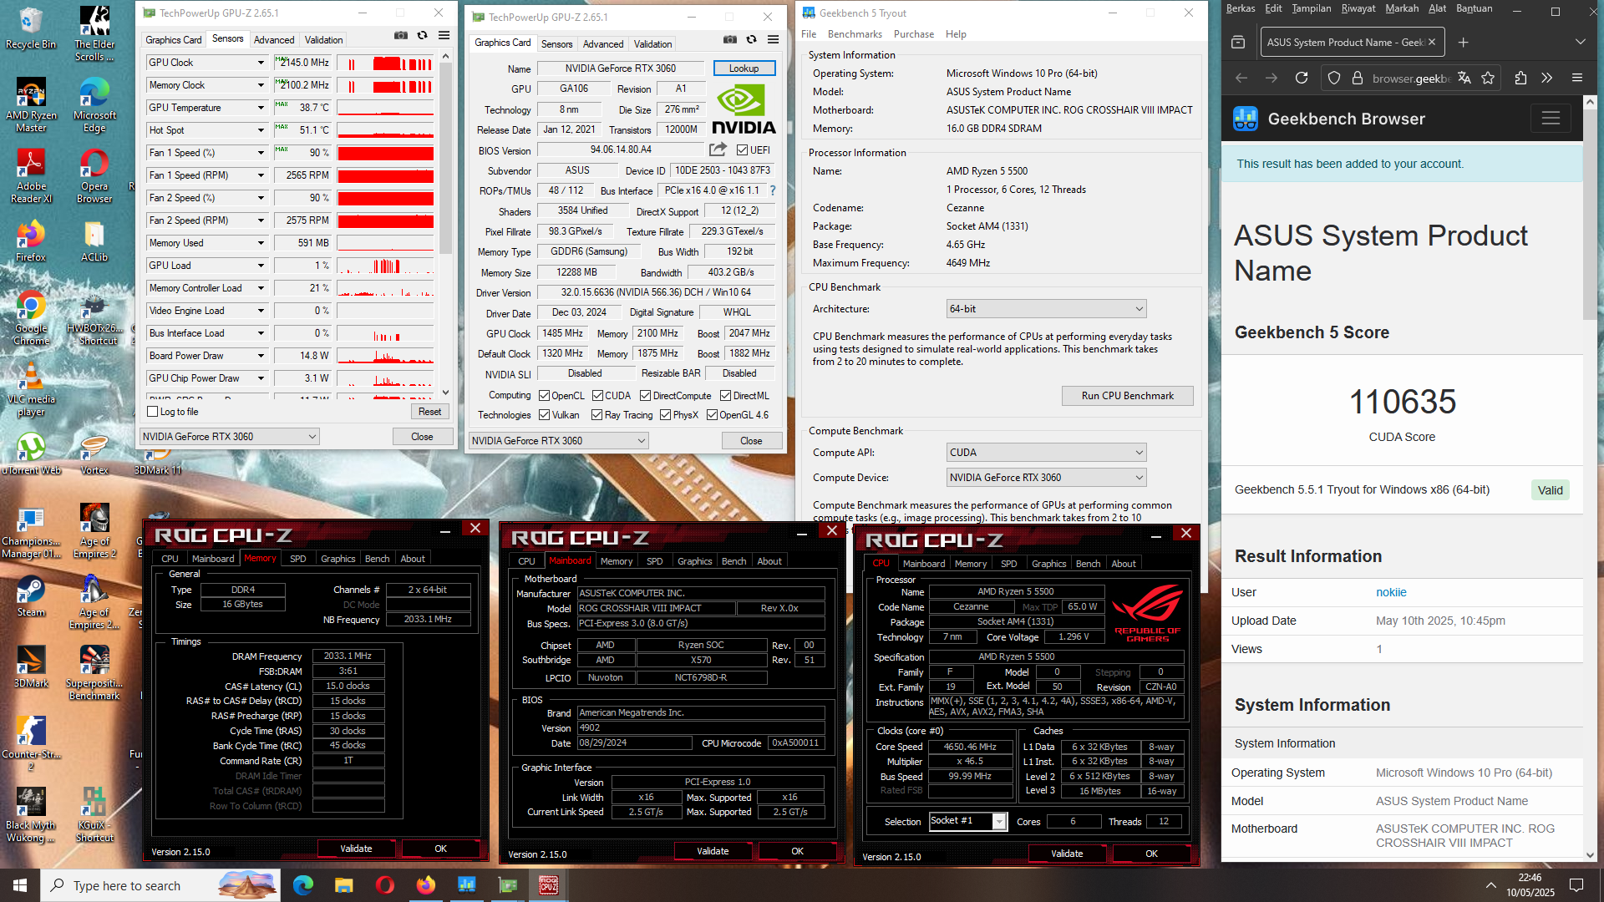1604x902 pixels.
Task: Open SPD tab in ROG CPU-Z Memory window
Action: point(297,559)
